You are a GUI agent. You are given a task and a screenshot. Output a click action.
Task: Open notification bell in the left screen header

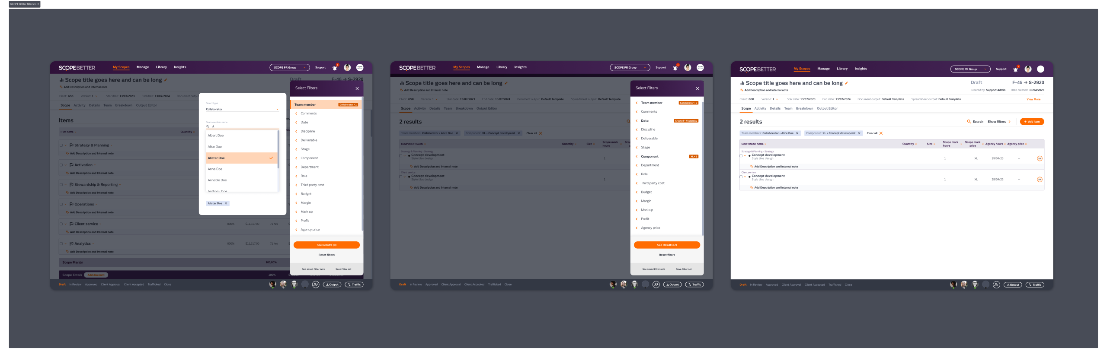(334, 68)
